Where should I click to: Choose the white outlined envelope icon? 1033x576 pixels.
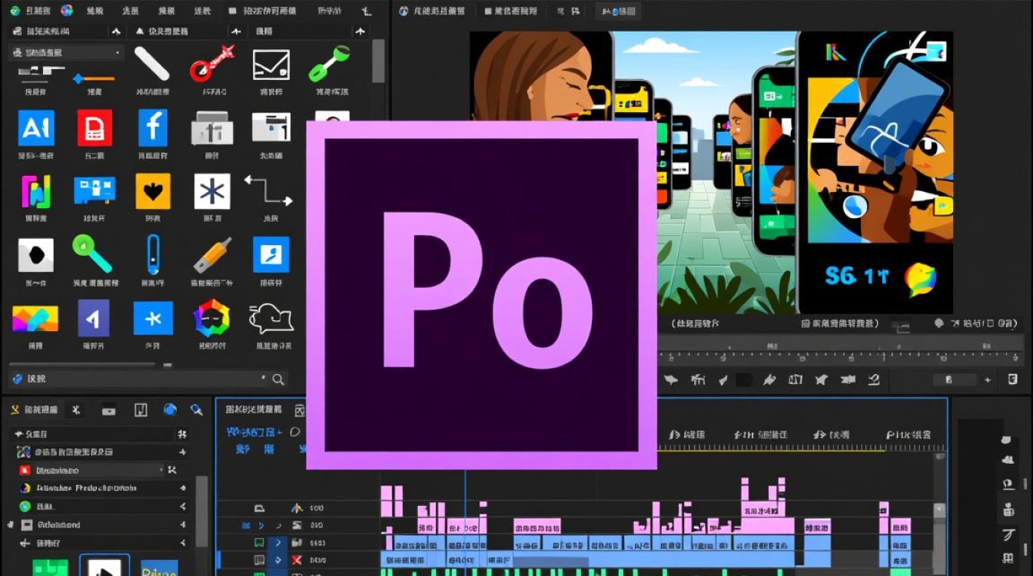click(x=271, y=65)
